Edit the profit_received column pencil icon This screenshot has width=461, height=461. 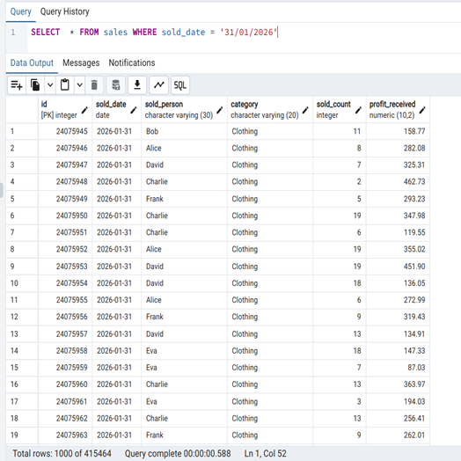click(422, 110)
